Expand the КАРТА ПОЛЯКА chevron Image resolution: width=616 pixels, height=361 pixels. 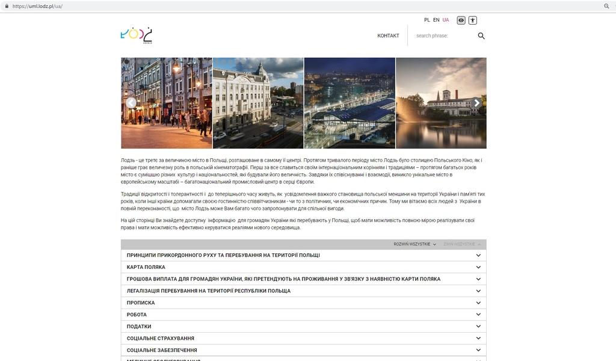478,267
